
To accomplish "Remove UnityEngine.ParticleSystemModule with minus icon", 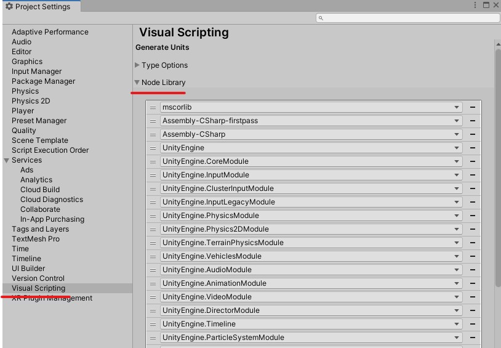I will (472, 338).
